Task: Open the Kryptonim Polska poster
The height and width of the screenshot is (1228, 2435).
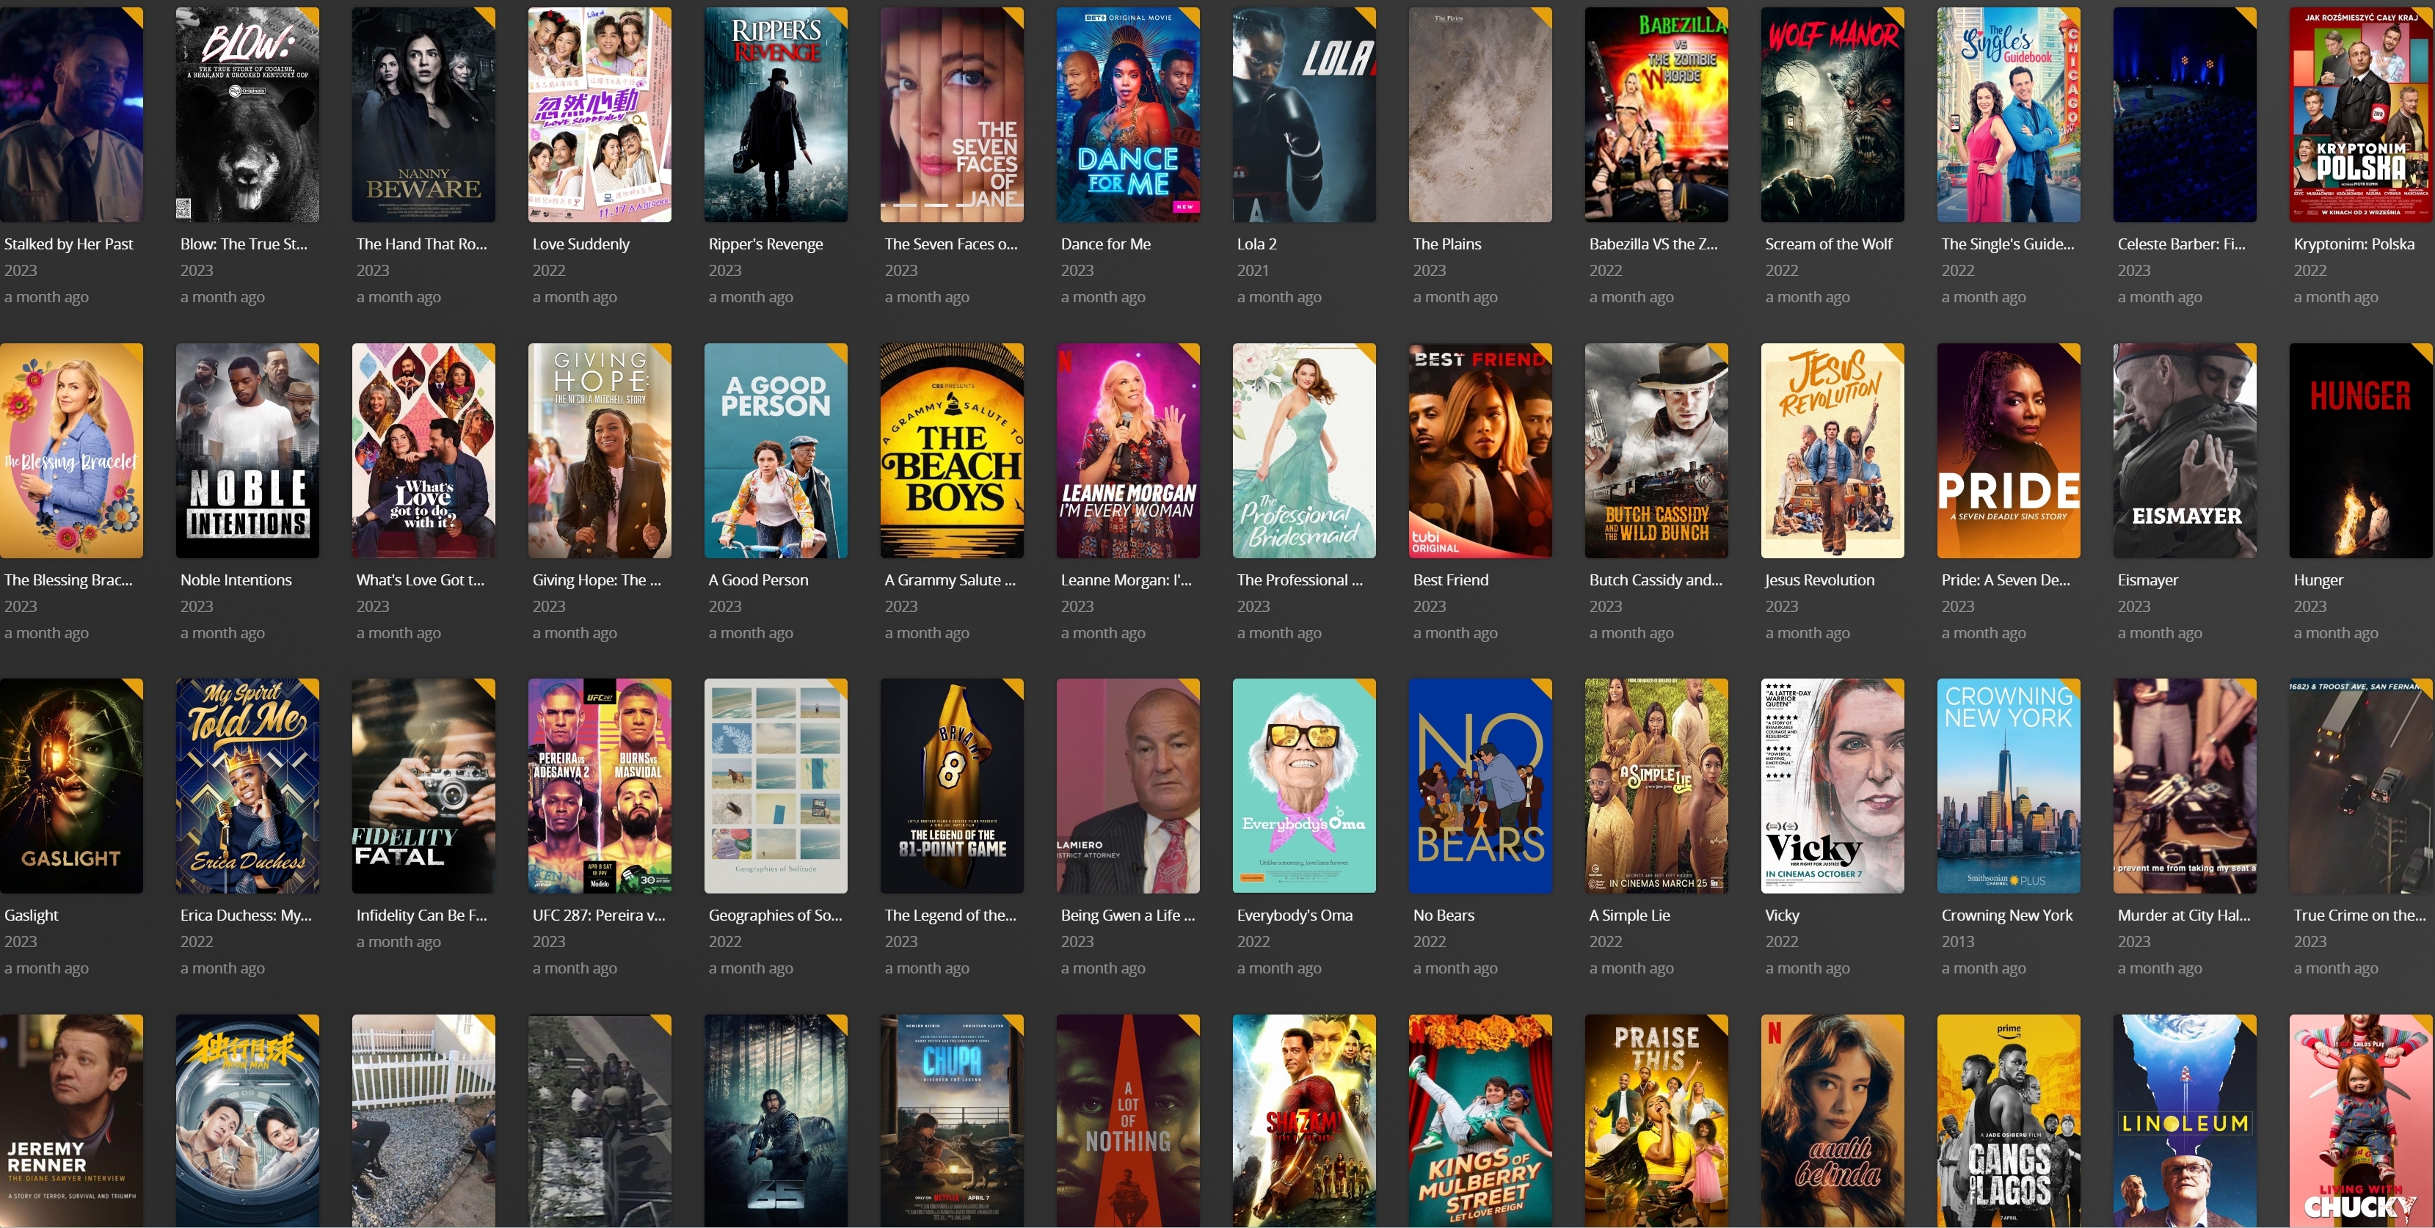Action: tap(2362, 115)
